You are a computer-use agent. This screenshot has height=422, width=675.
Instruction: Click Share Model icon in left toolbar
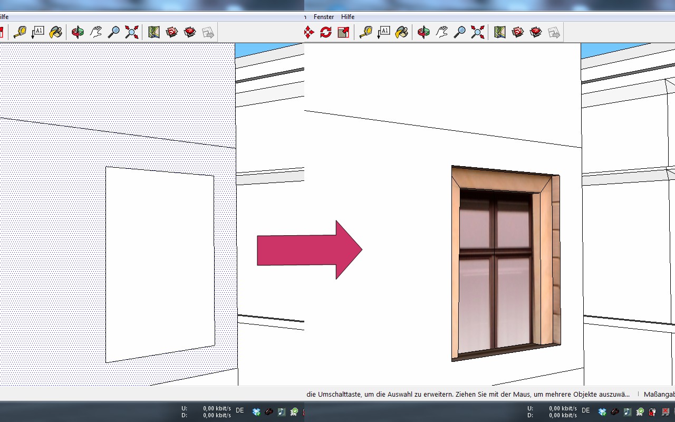(190, 32)
